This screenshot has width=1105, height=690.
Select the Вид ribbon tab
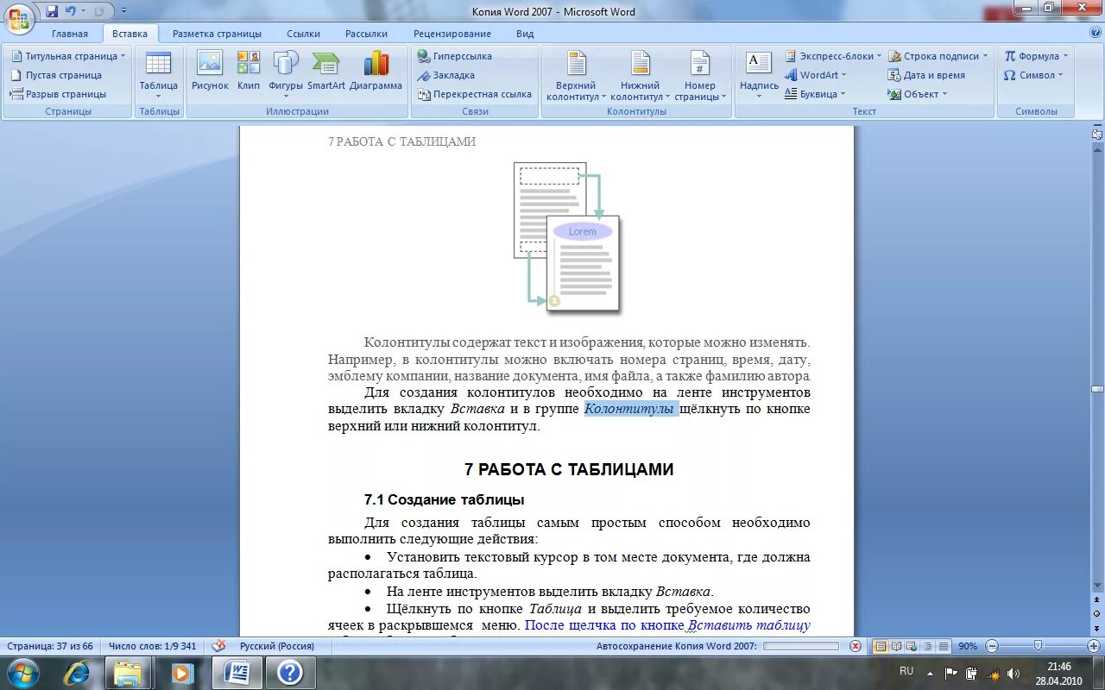tap(525, 34)
